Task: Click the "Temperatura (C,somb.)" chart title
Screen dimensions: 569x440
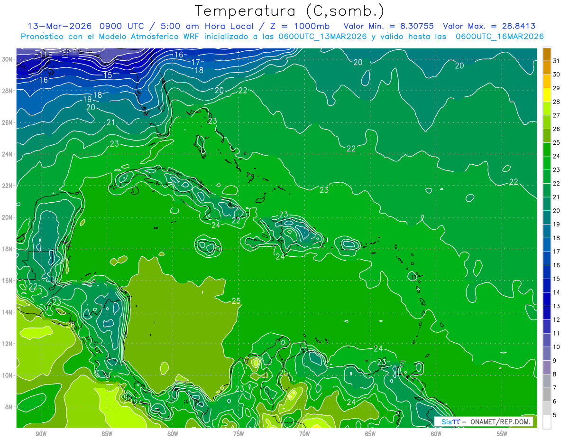Action: click(x=290, y=11)
